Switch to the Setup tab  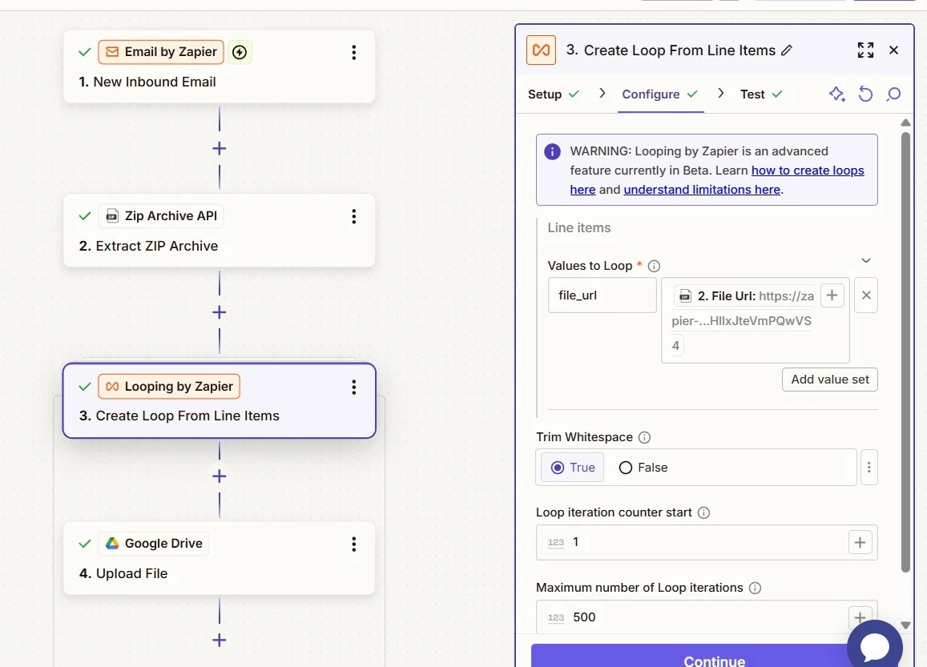[x=554, y=94]
